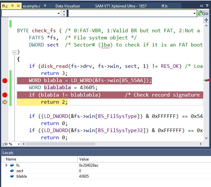Open the 130 % zoom dropdown
Image resolution: width=211 pixels, height=187 pixels.
[19, 144]
